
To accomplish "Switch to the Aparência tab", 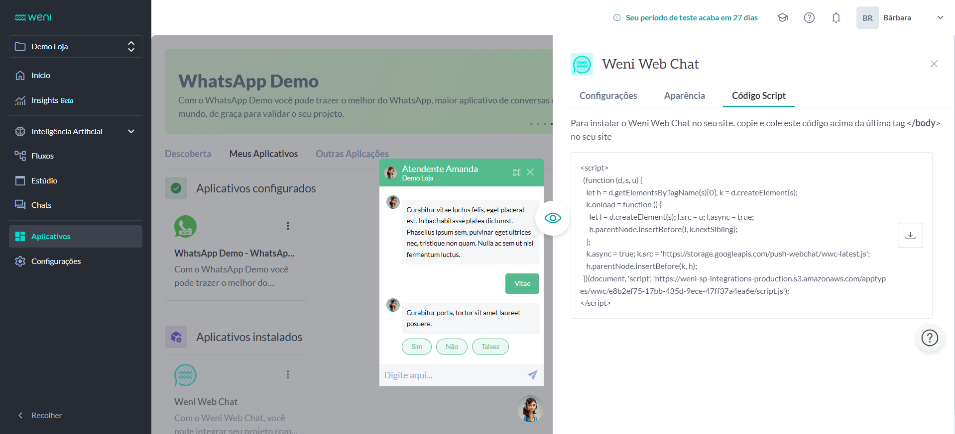I will [684, 95].
